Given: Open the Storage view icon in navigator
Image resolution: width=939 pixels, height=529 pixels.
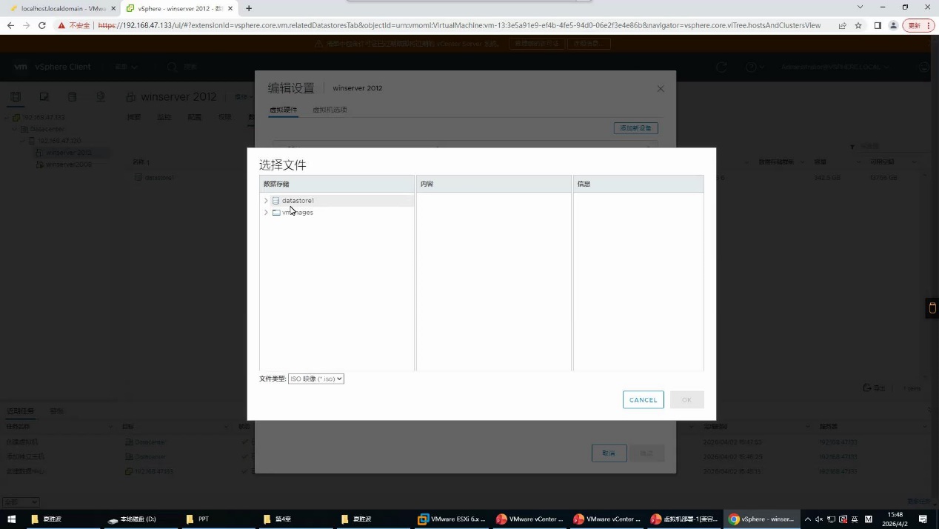Looking at the screenshot, I should click(72, 97).
